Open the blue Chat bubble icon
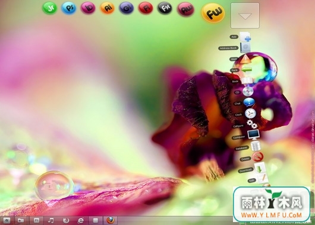This screenshot has height=225, width=315. click(249, 103)
